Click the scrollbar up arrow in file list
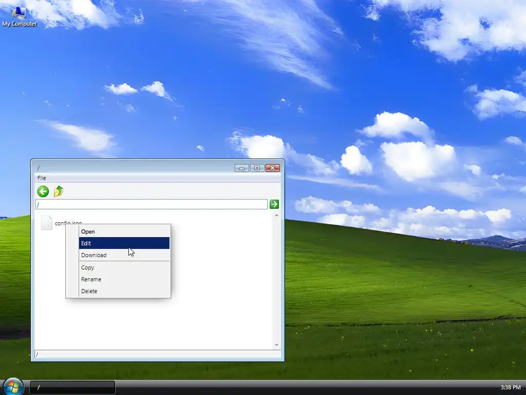Screen dimensions: 526x395 coord(276,215)
